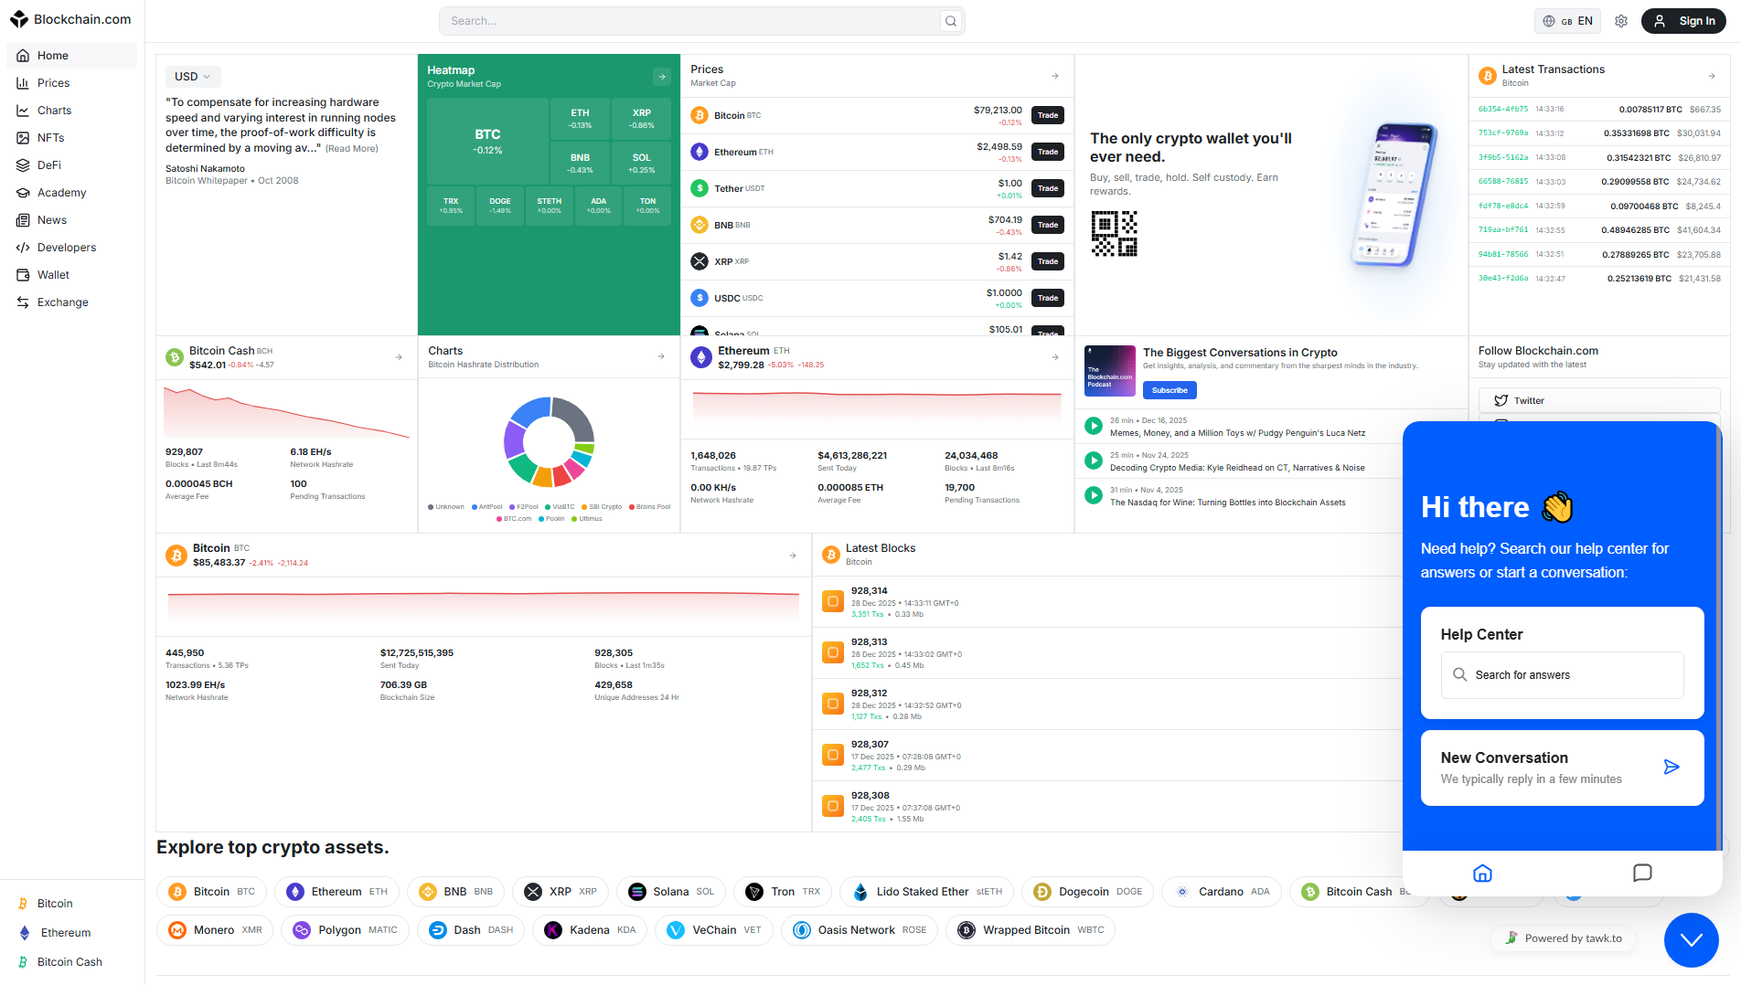This screenshot has width=1741, height=985.
Task: Open the USD currency dropdown
Action: pos(193,77)
